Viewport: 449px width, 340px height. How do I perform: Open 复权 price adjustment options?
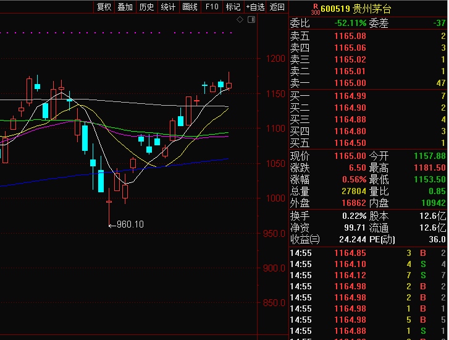pyautogui.click(x=104, y=7)
